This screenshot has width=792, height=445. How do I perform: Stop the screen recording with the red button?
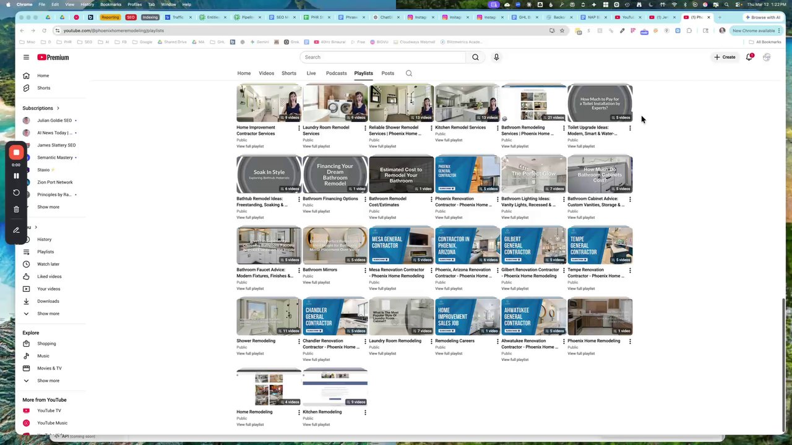point(17,152)
